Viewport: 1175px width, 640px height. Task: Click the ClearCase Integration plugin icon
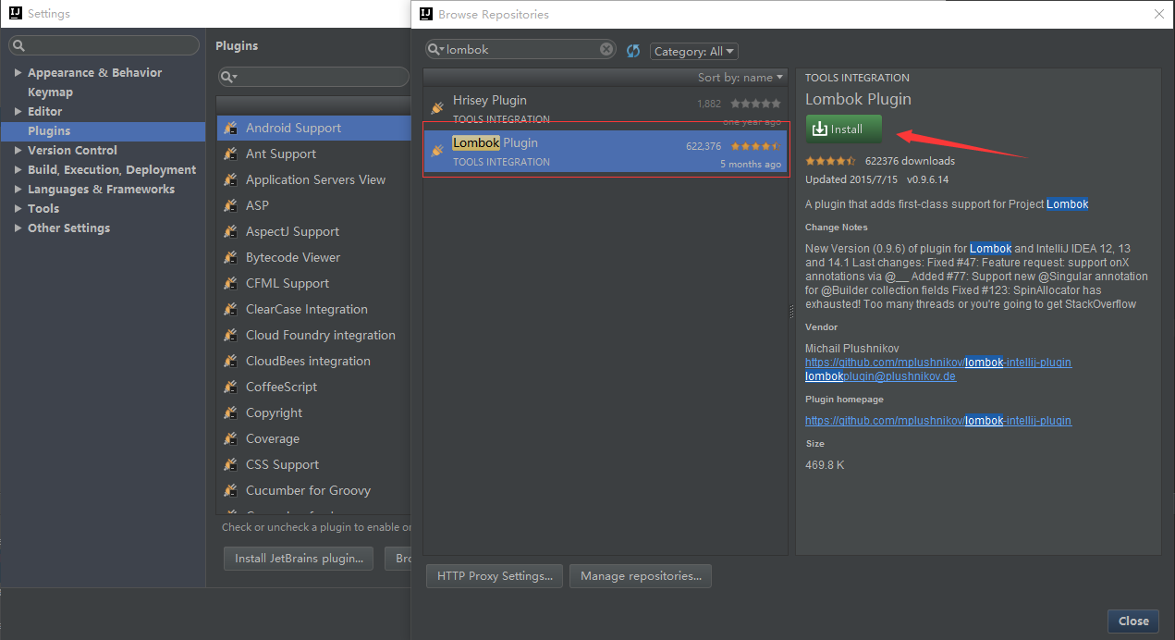(230, 309)
